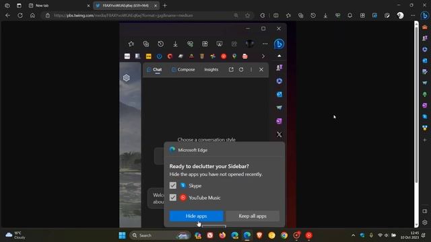Image resolution: width=431 pixels, height=242 pixels.
Task: Open the profile avatar in outer Edge toolbar
Action: (x=400, y=15)
